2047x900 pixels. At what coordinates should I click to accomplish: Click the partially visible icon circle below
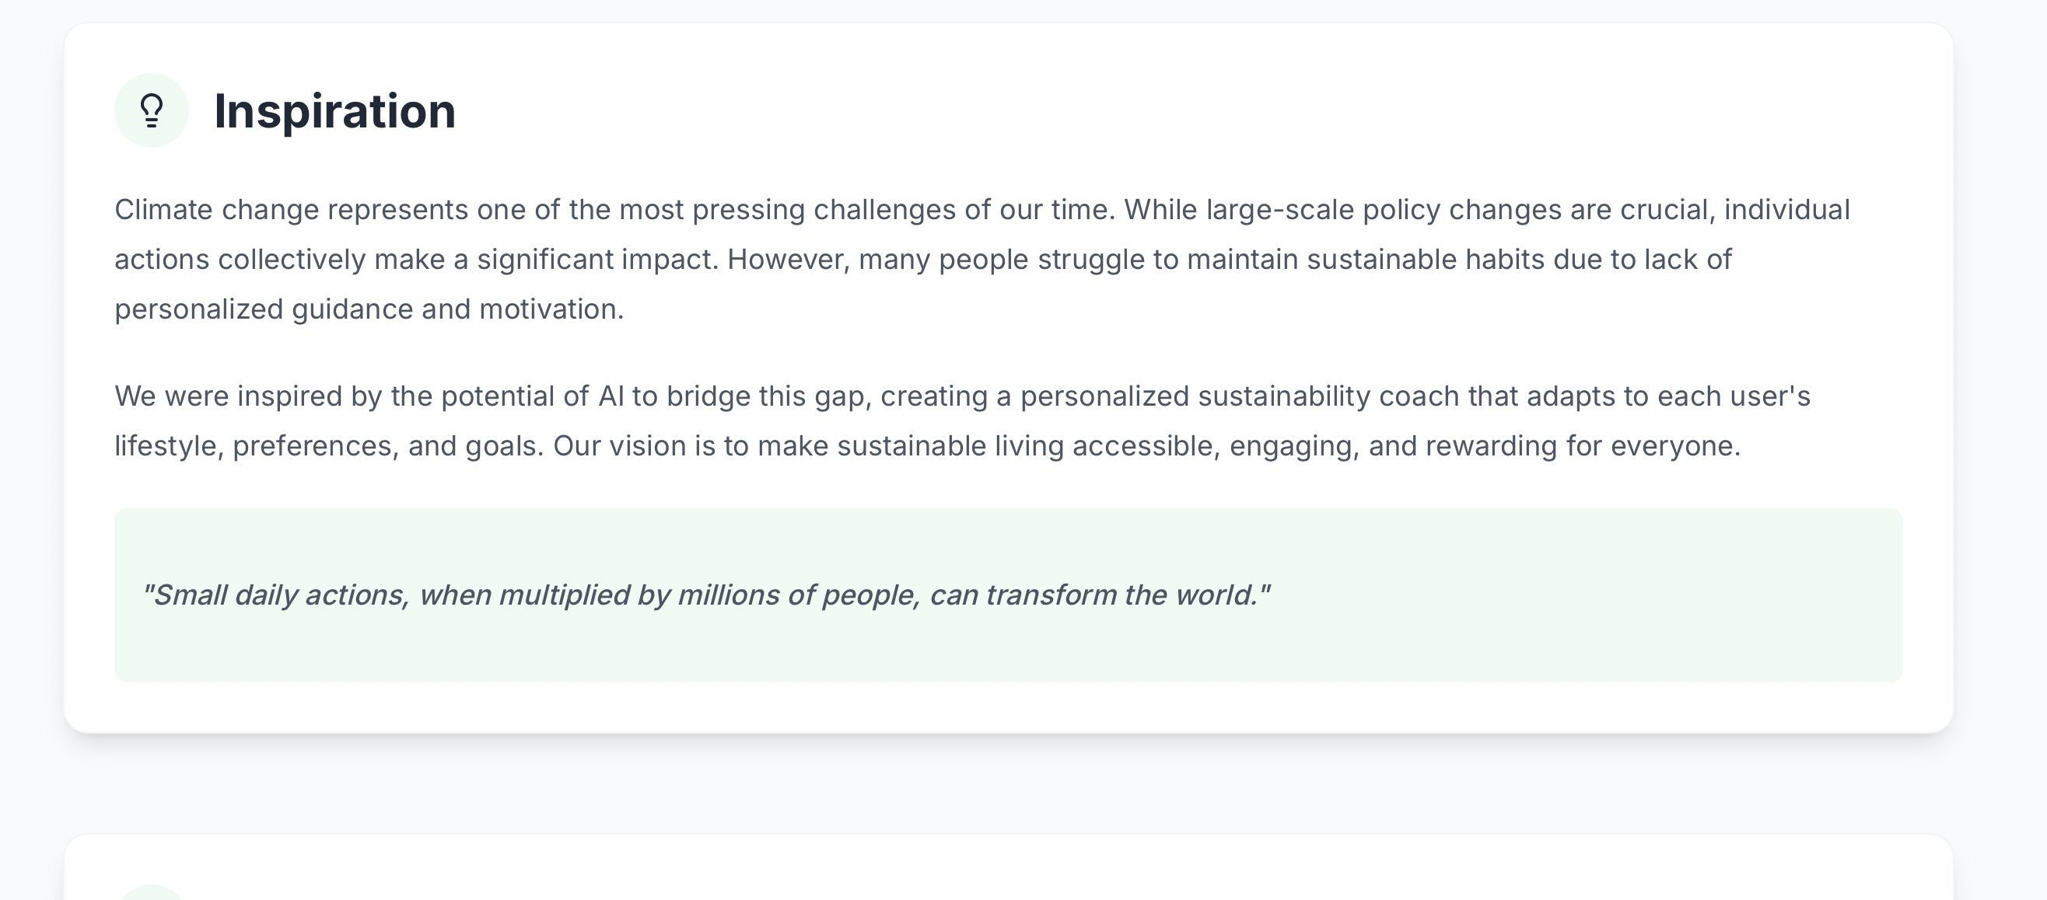[x=151, y=892]
